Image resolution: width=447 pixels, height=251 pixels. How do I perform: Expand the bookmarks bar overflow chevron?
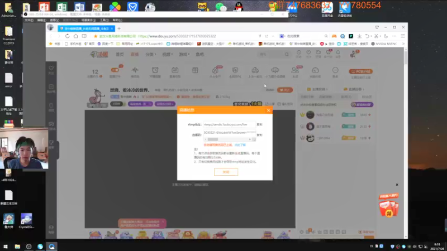[x=403, y=44]
